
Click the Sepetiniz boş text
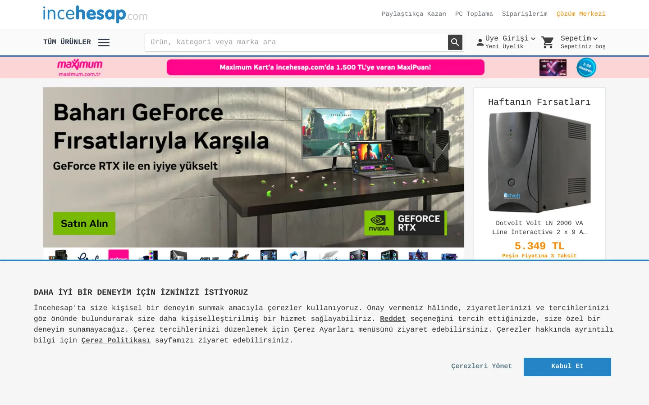pyautogui.click(x=583, y=46)
